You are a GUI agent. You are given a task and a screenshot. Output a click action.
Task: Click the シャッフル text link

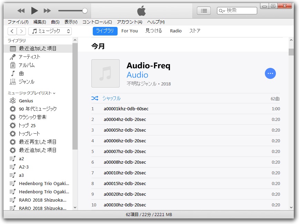point(111,98)
